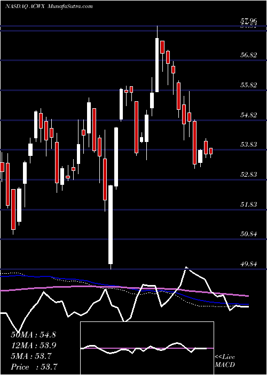Click the 51.83 price level label
The image size is (267, 375).
[249, 204]
